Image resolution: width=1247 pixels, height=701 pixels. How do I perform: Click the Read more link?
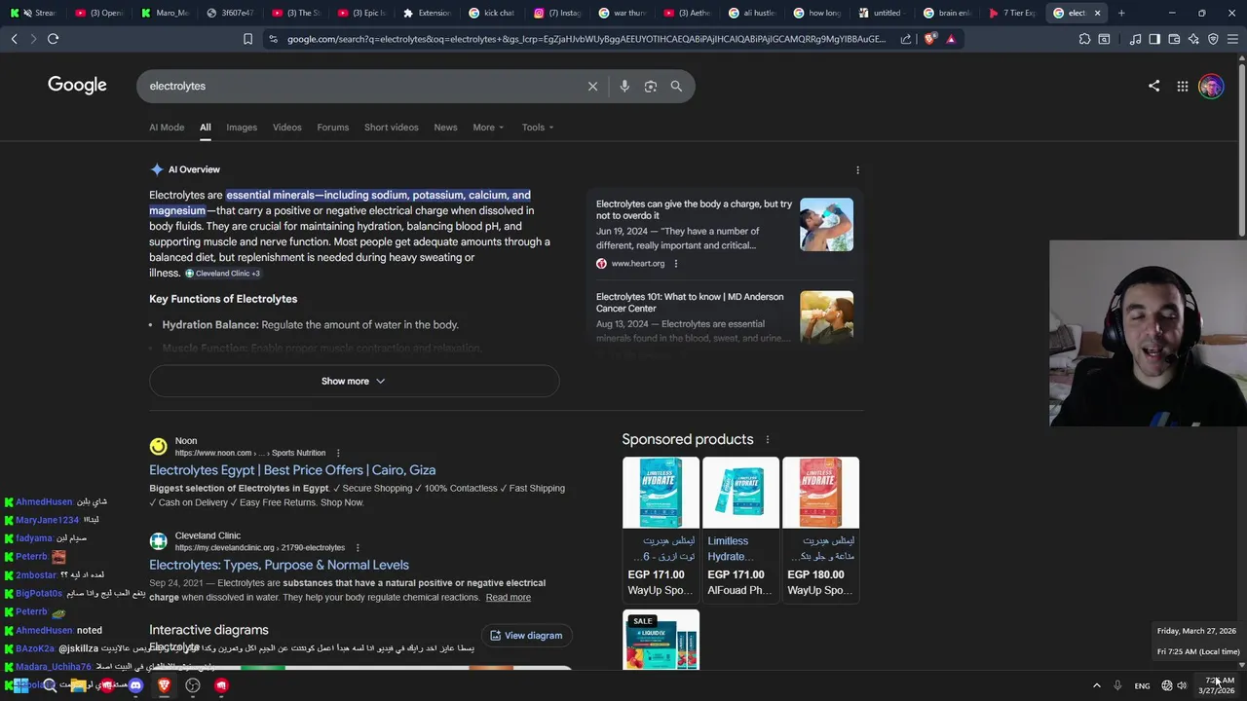(x=508, y=598)
